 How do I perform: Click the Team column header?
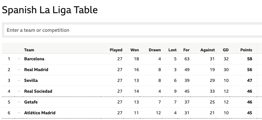(29, 50)
